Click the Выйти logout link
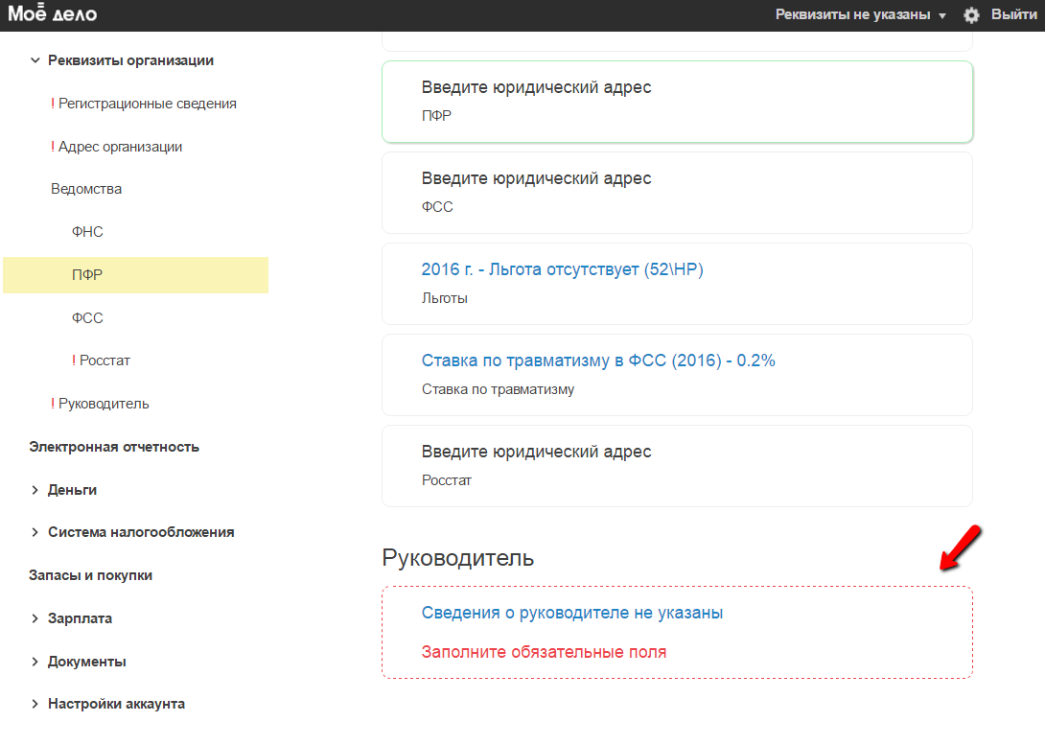This screenshot has width=1045, height=745. click(x=1013, y=15)
